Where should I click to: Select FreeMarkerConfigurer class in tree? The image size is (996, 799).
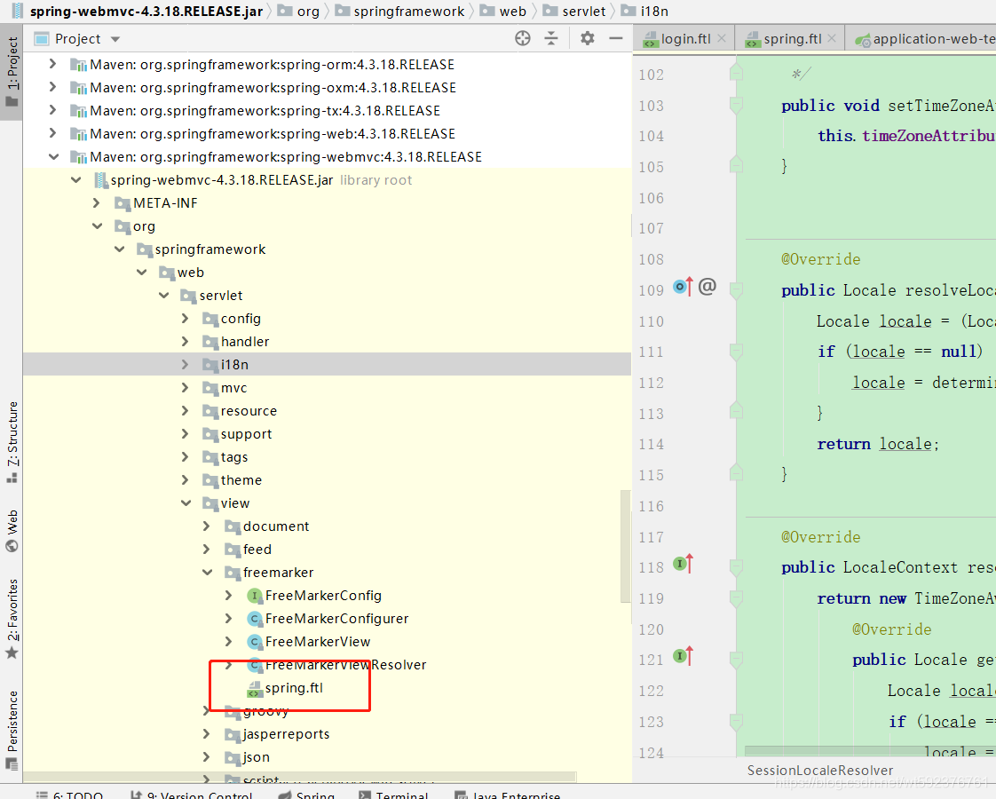(336, 619)
